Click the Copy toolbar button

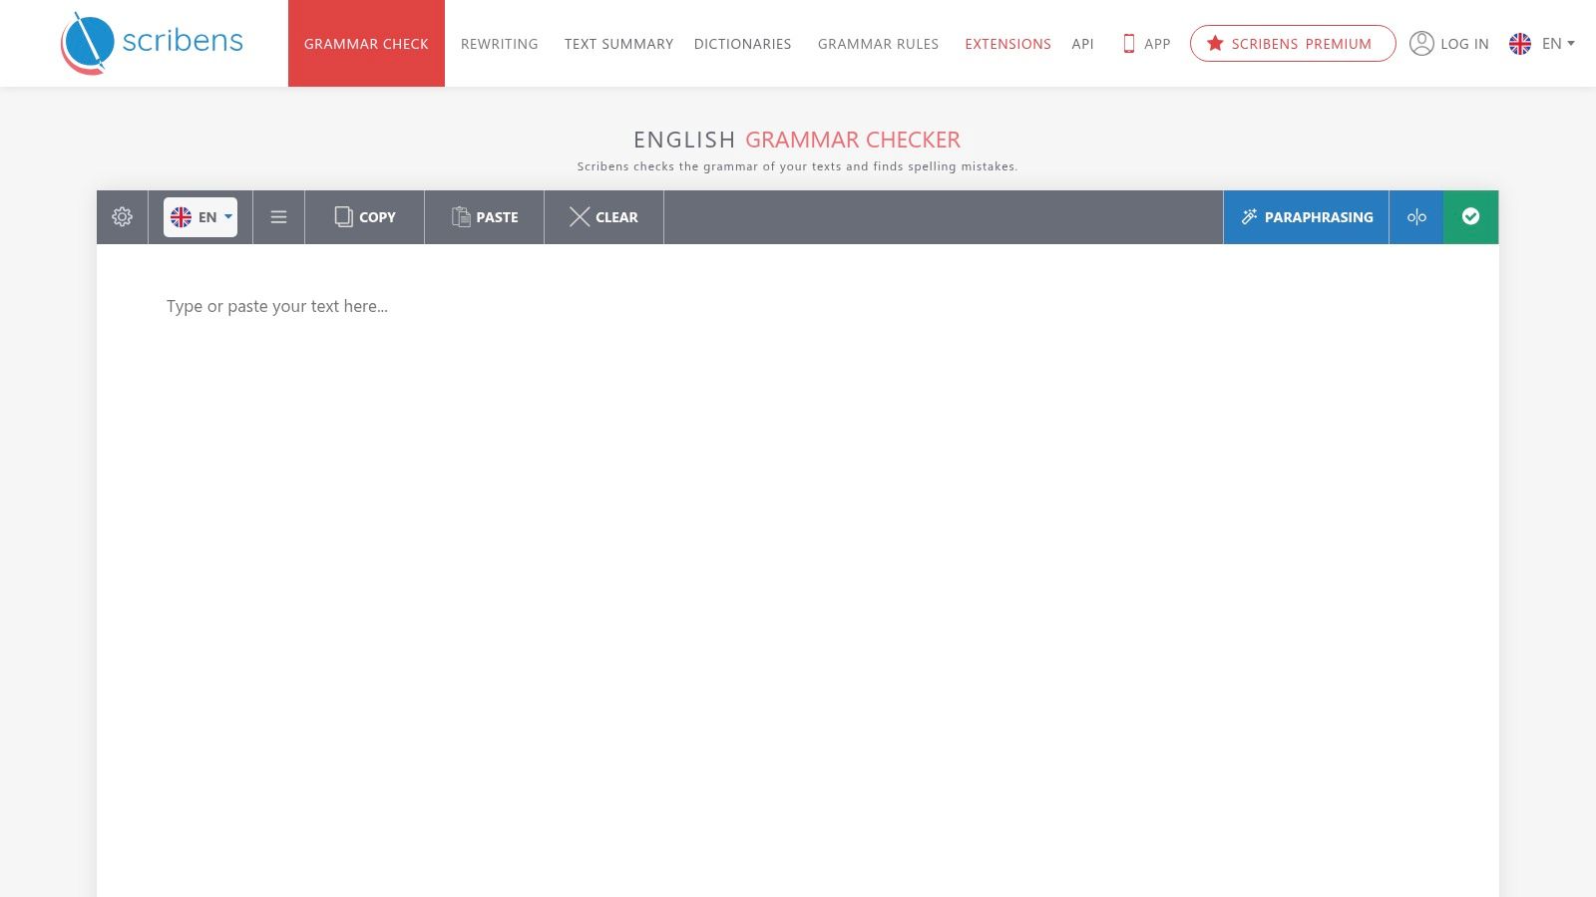pos(365,217)
